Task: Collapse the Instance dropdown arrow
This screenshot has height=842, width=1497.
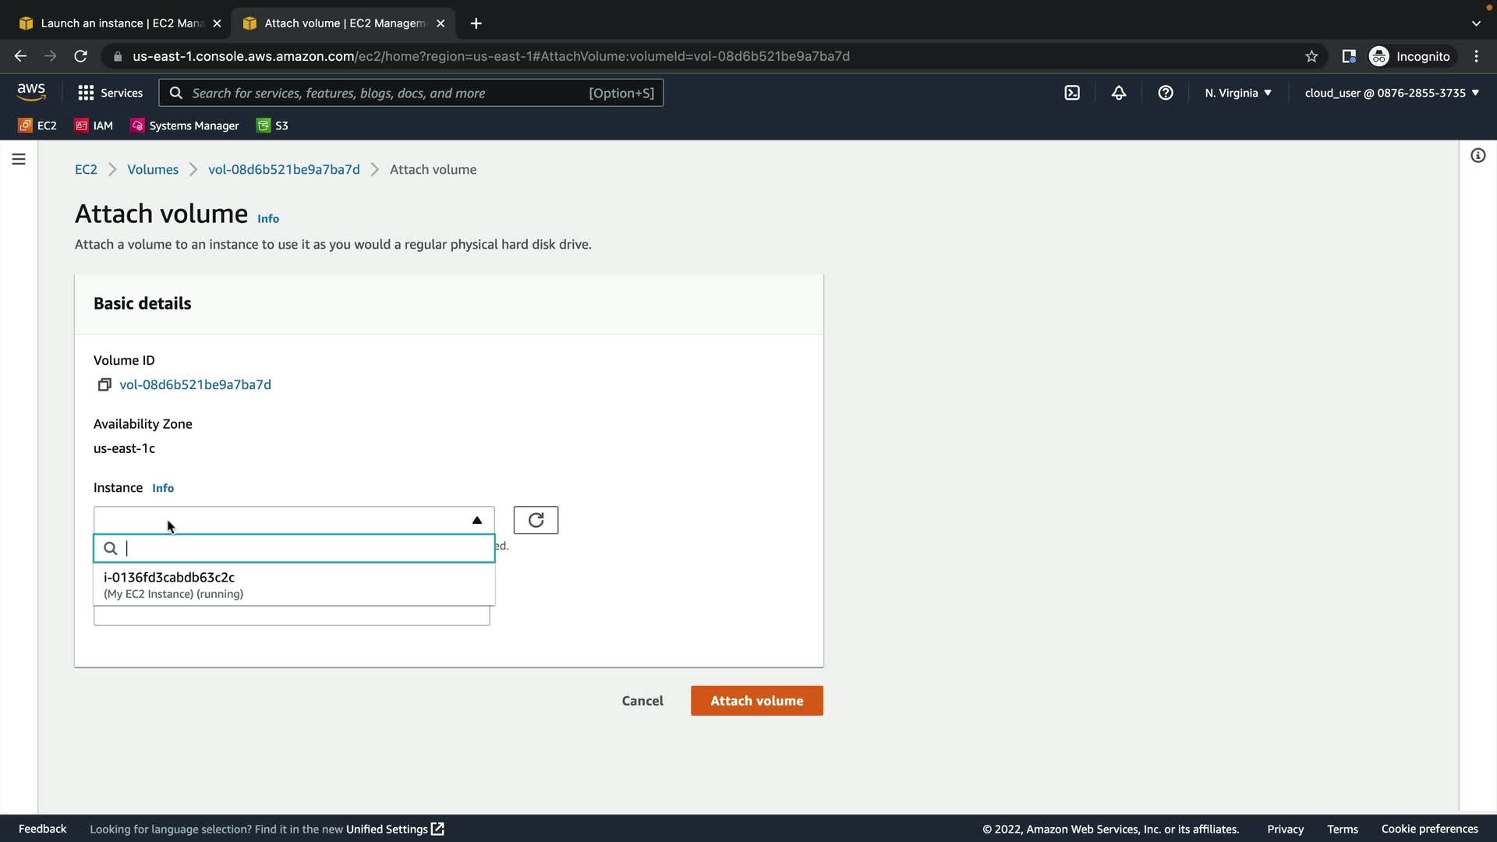Action: pyautogui.click(x=477, y=520)
